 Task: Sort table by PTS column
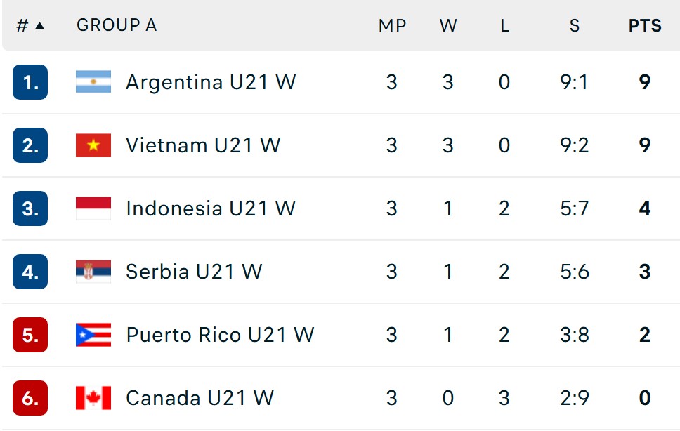click(x=645, y=25)
